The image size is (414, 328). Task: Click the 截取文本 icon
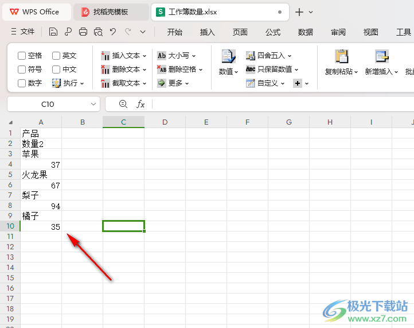105,83
